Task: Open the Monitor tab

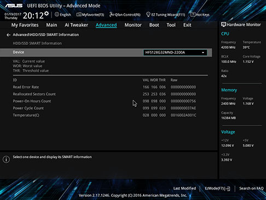Action: (x=133, y=25)
